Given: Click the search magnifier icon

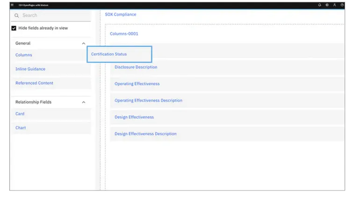Looking at the screenshot, I should [16, 15].
